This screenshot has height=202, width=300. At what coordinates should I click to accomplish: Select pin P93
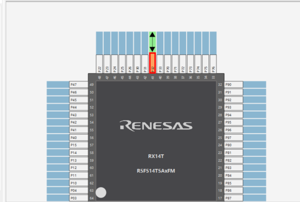point(234,107)
